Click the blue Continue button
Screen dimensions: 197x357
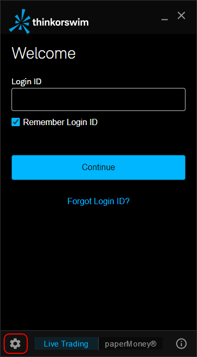[98, 168]
